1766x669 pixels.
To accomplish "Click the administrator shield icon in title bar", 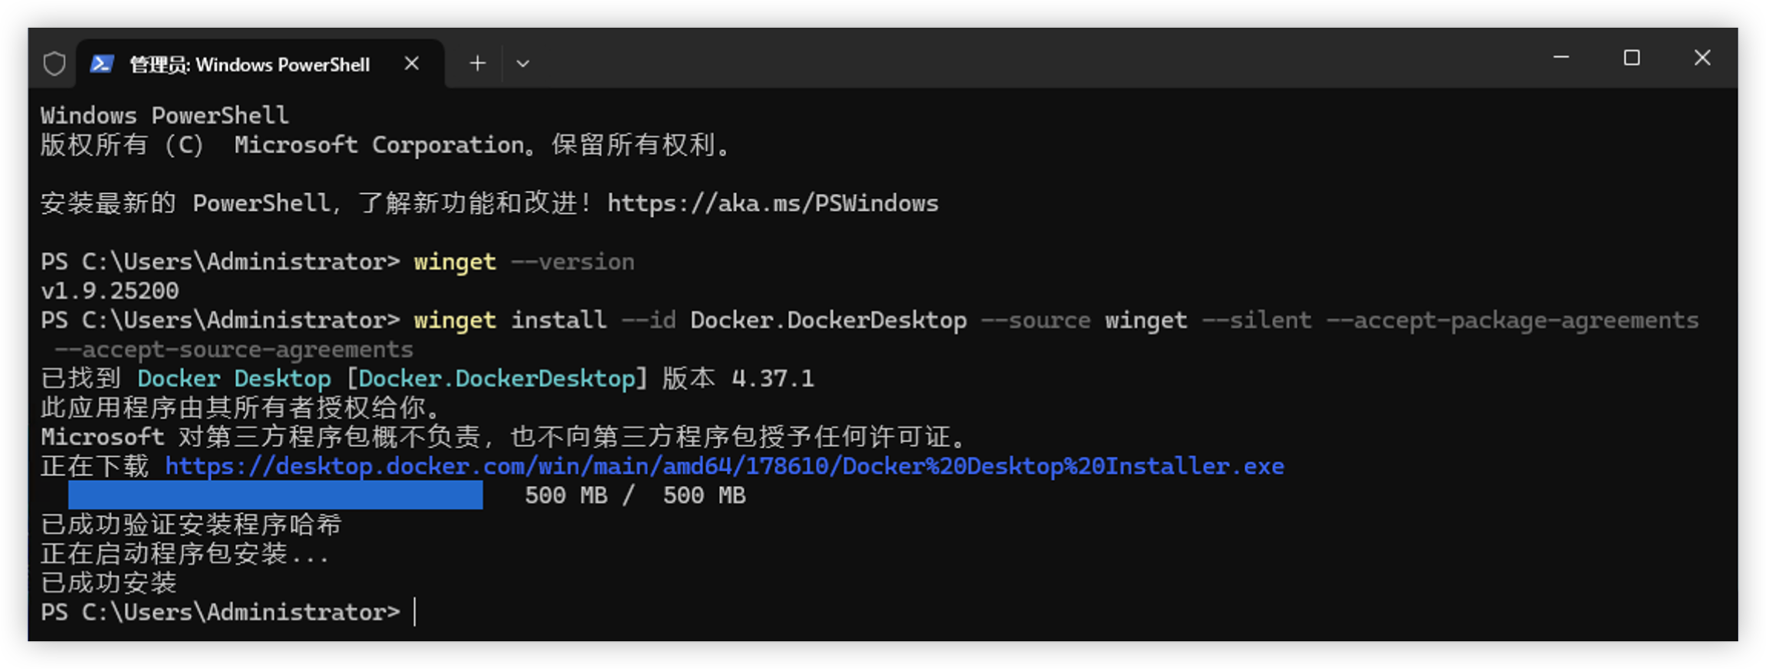I will coord(54,64).
